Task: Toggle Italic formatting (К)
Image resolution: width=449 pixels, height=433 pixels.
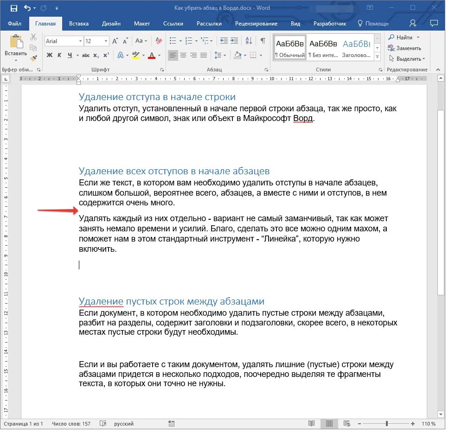Action: [59, 55]
